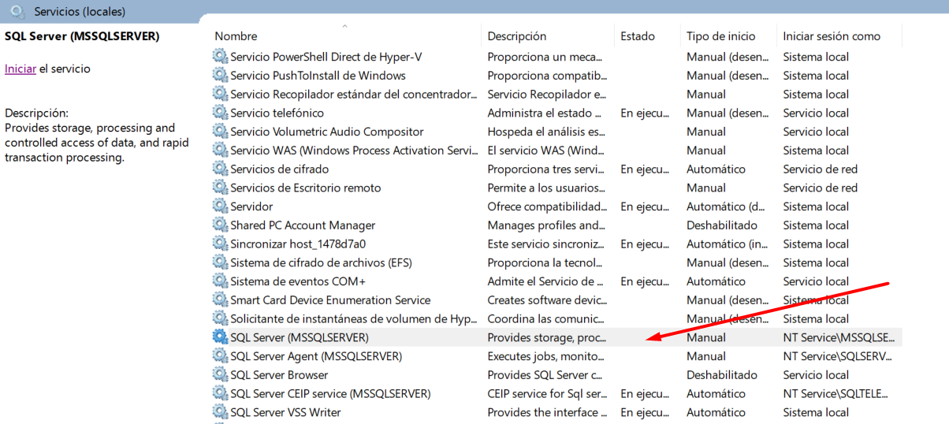Select the Servicio PowerShell Direct de Hyper-V row
Viewport: 949px width, 424px height.
326,57
